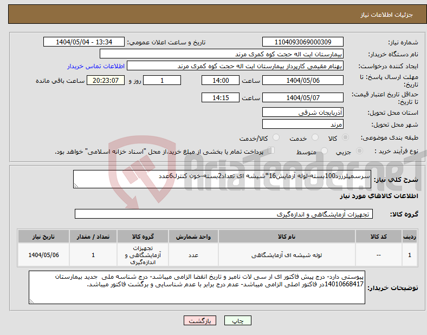Select the خدمت radio button

pos(315,137)
